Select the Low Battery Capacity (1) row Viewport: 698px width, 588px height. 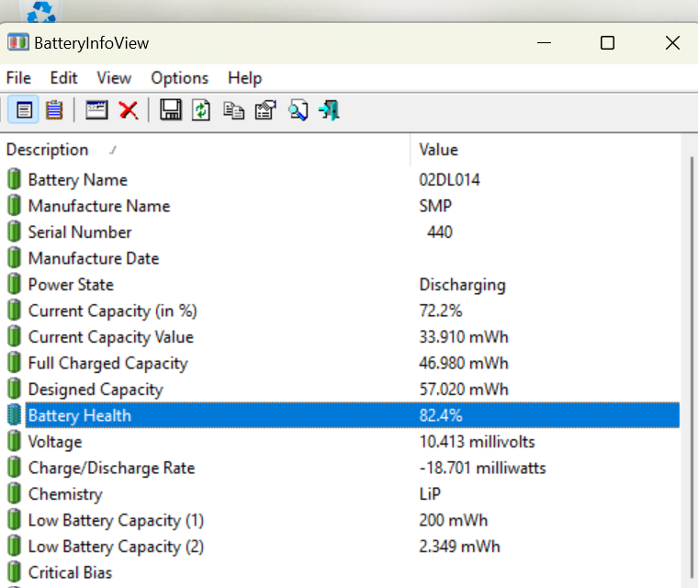tap(340, 520)
